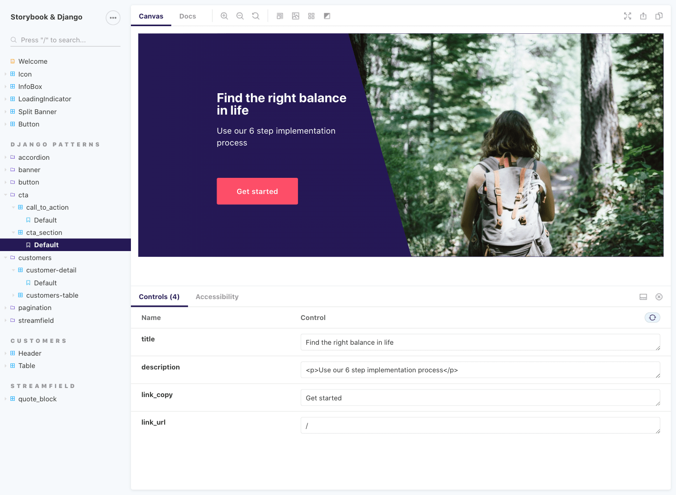Image resolution: width=676 pixels, height=495 pixels.
Task: Click the Table component icon
Action: point(13,366)
